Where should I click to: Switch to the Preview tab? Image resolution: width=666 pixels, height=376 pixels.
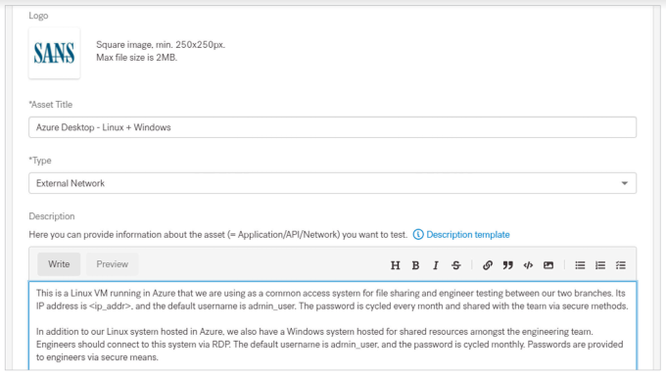[112, 264]
